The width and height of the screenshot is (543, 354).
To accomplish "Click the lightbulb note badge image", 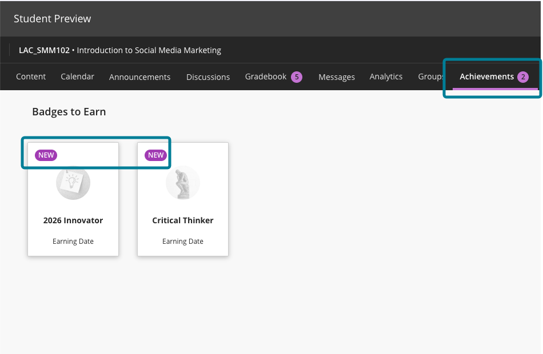I will point(73,182).
